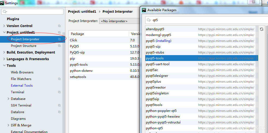
Task: Open the Plugins settings page
Action: click(x=13, y=19)
